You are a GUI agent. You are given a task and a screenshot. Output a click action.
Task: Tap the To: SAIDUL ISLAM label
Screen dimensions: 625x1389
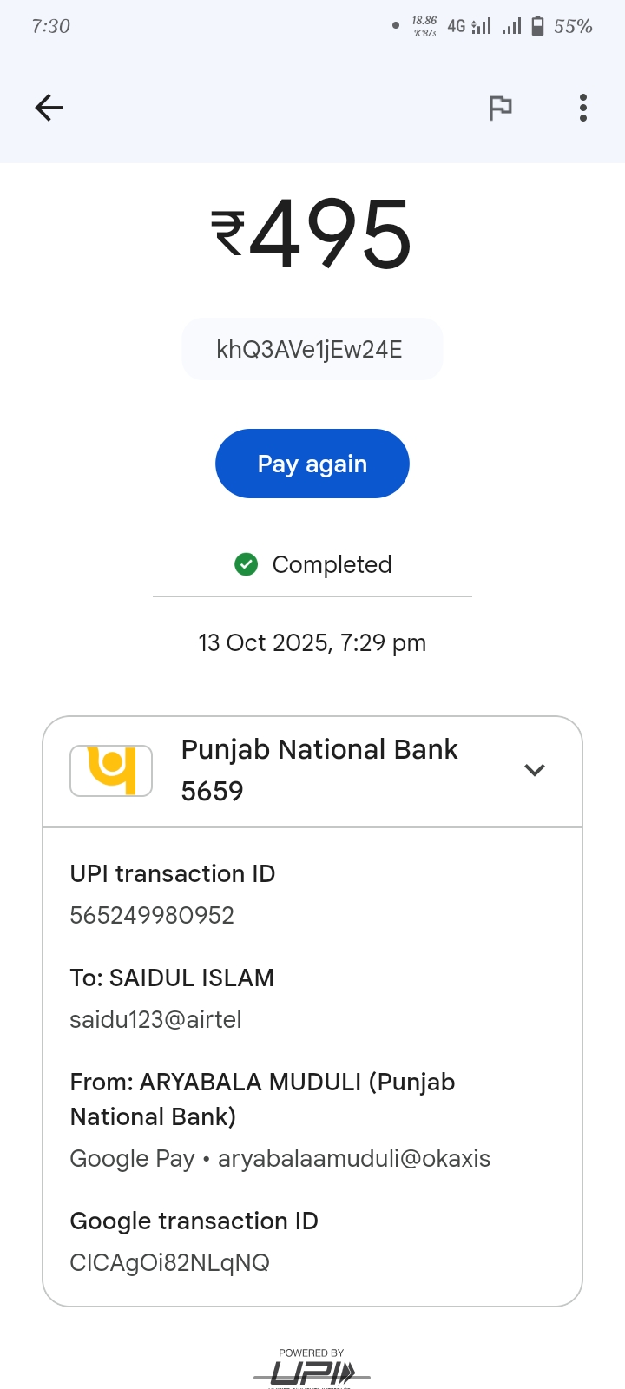(172, 978)
